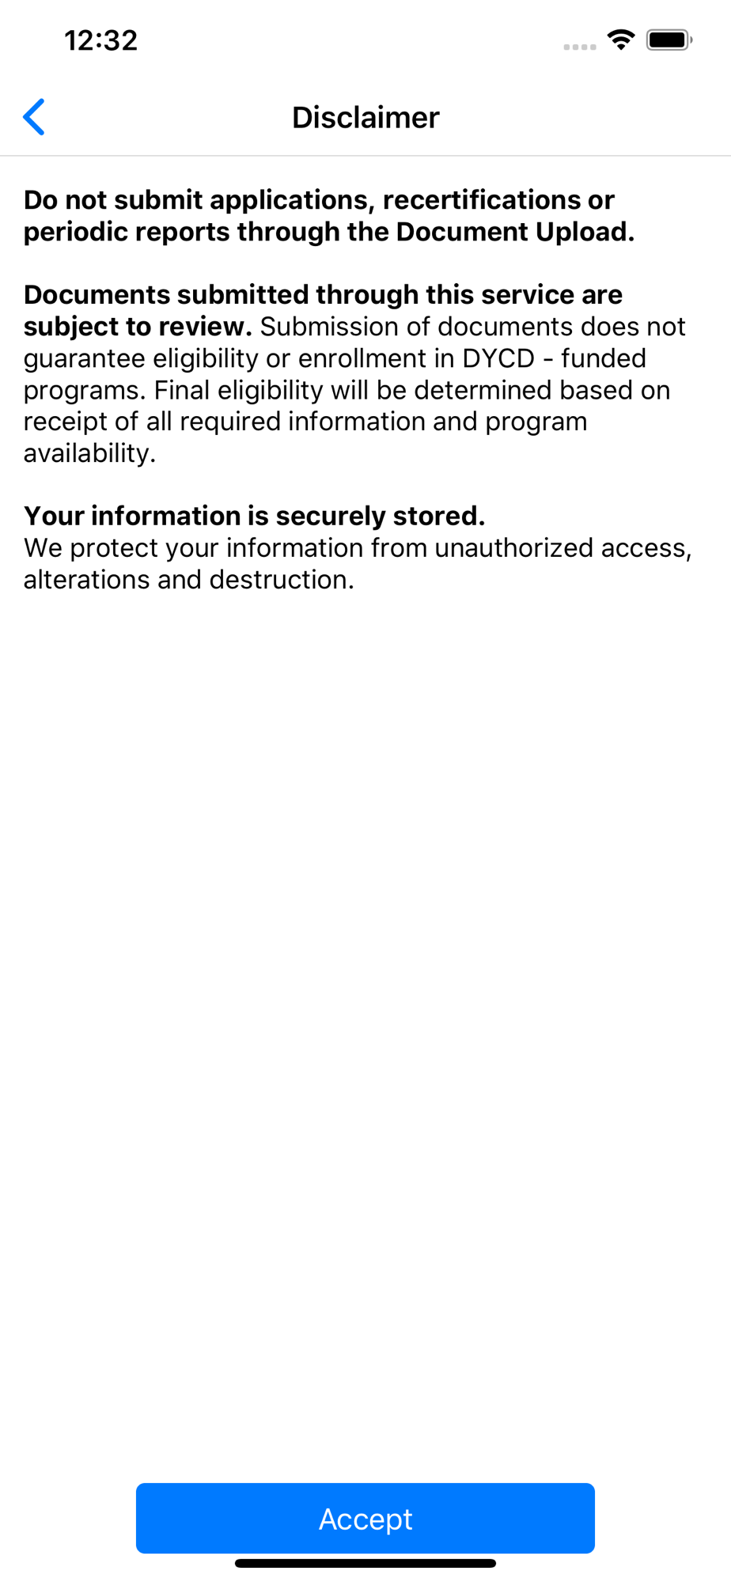The image size is (731, 1582).
Task: Tap the 12:32 clock in status bar
Action: pyautogui.click(x=101, y=40)
